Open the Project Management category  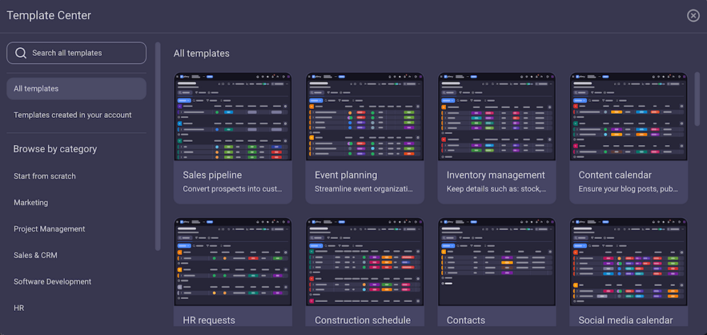50,229
